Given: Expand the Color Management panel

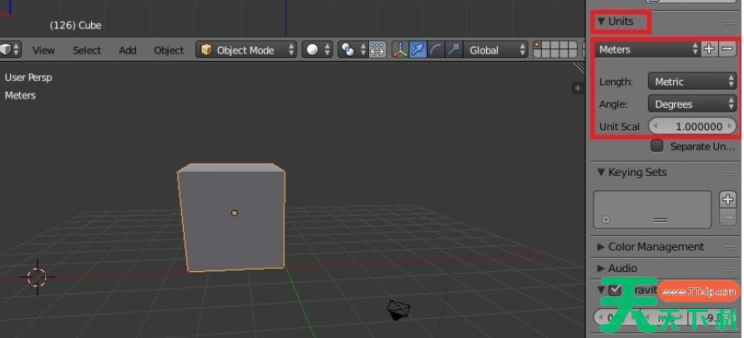Looking at the screenshot, I should point(601,247).
